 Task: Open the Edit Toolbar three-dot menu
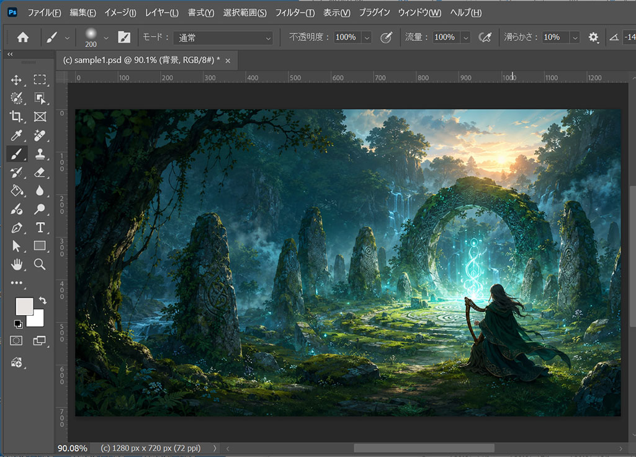coord(17,283)
